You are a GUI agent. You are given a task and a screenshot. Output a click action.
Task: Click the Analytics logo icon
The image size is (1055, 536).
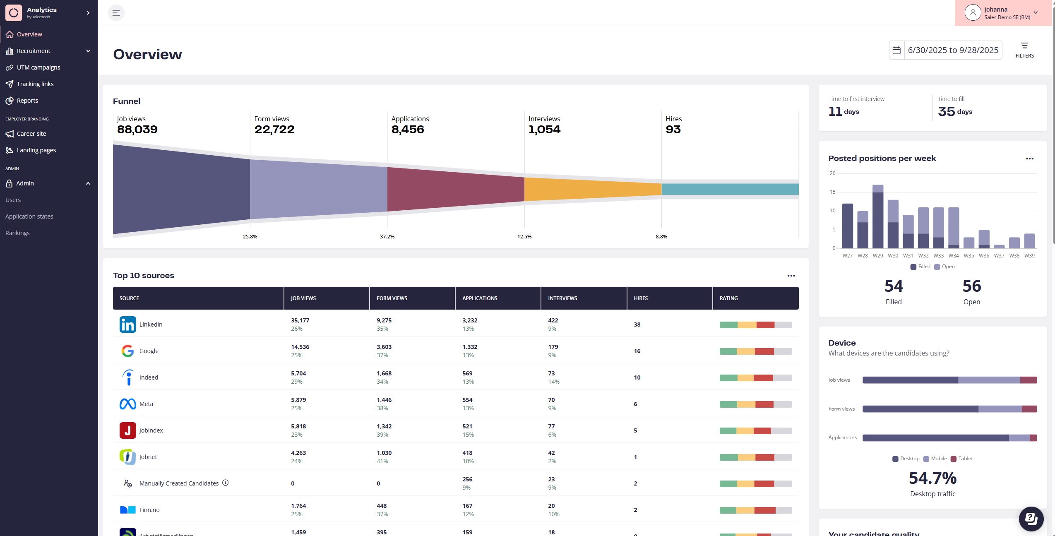(x=14, y=13)
